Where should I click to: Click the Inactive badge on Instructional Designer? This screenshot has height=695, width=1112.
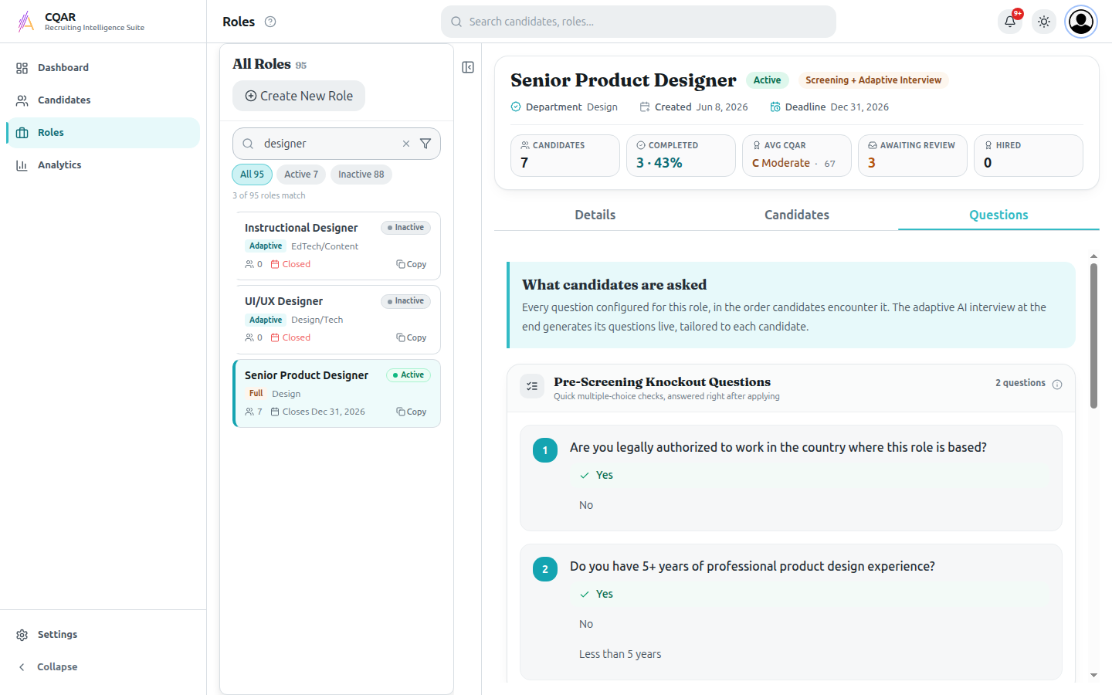[405, 228]
